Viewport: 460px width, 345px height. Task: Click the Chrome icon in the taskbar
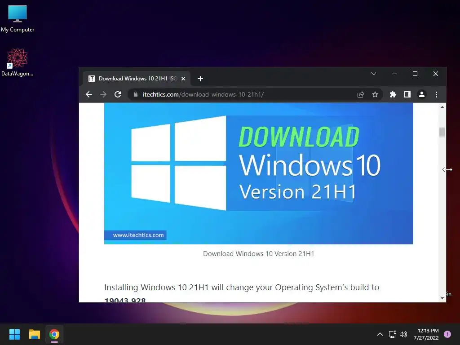54,334
